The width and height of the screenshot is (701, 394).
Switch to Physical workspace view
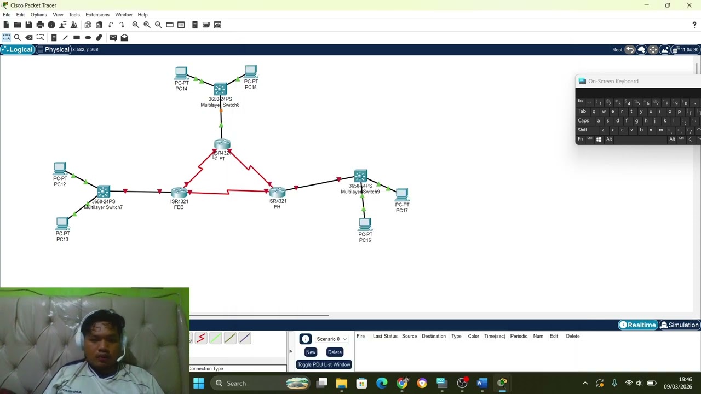53,50
